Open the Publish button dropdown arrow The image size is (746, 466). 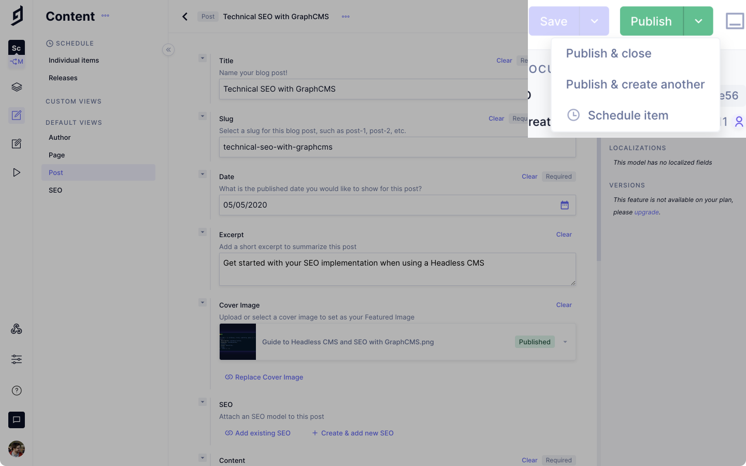tap(698, 21)
